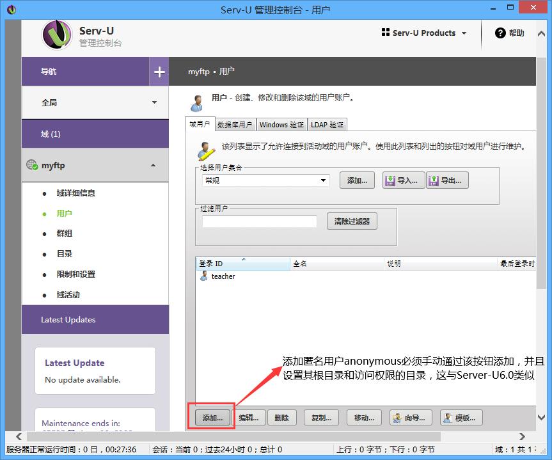The height and width of the screenshot is (460, 552).
Task: Click the Latest Update card title
Action: tap(75, 363)
